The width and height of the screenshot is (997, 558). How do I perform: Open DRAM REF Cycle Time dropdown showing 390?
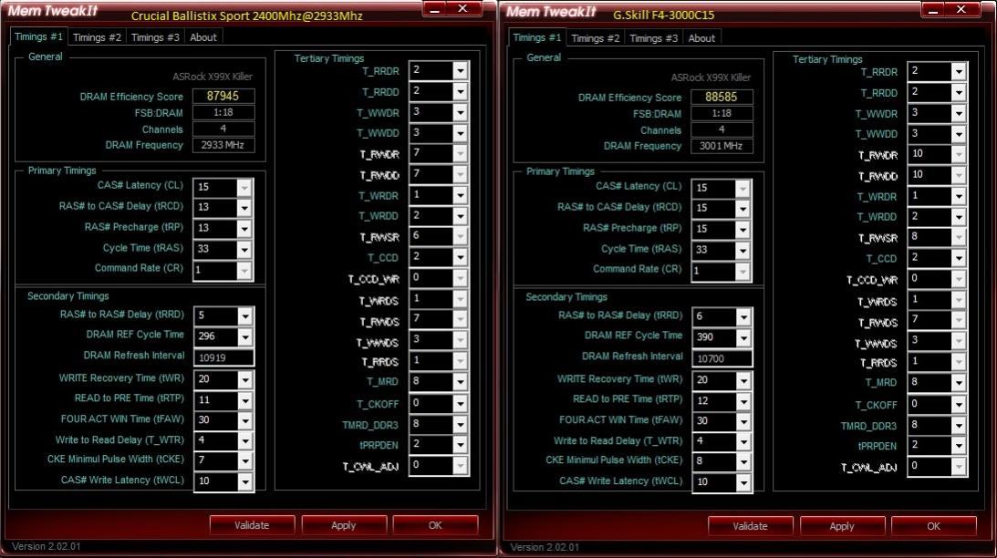point(743,336)
